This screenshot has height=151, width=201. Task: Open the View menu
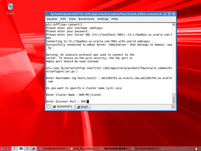coord(72,19)
